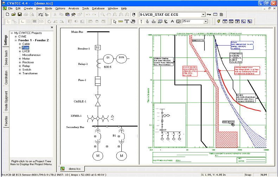Open the Create menu
279x177 pixels.
tap(28, 8)
